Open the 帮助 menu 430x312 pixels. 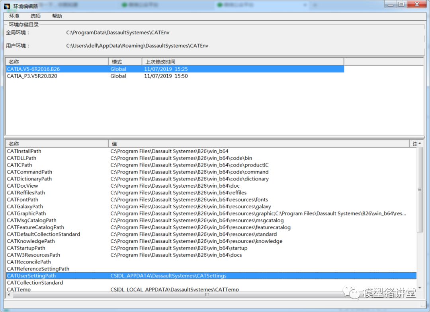coord(57,16)
